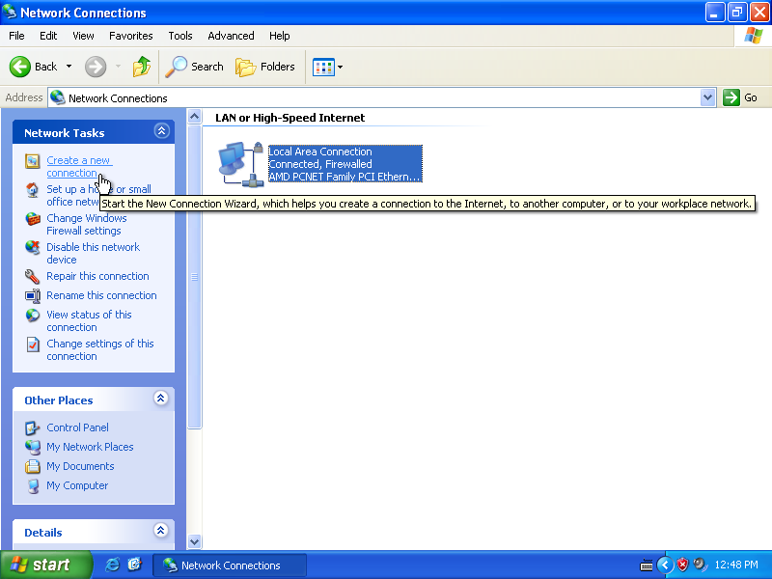Go up one folder level icon
Screen dimensions: 772x579
tap(142, 67)
